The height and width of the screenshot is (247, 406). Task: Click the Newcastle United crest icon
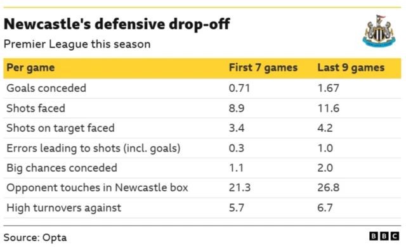pyautogui.click(x=379, y=31)
